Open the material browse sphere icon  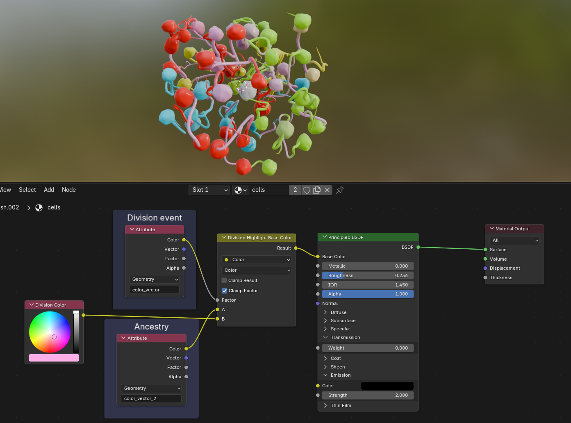pyautogui.click(x=240, y=190)
